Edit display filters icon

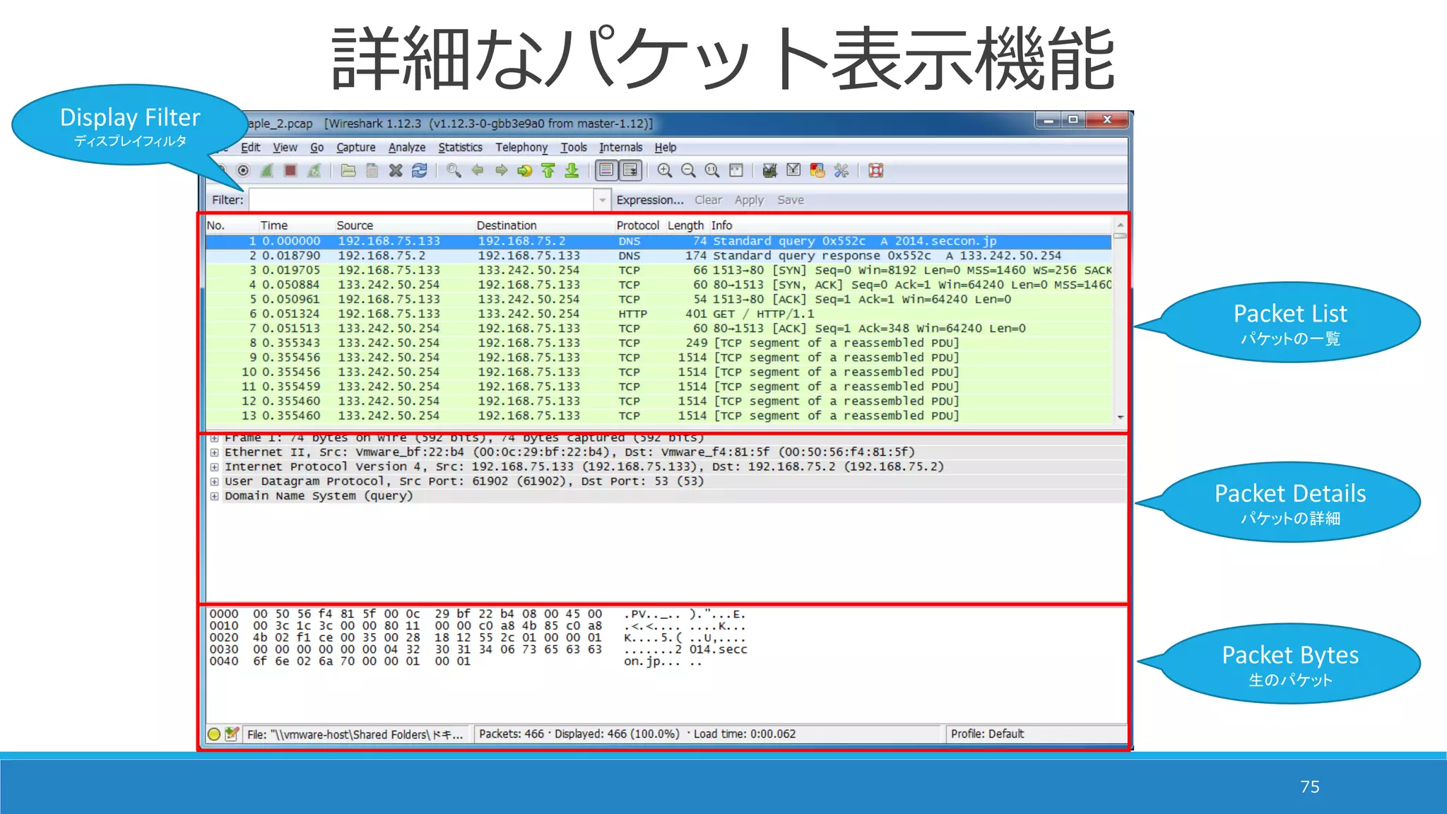click(x=793, y=170)
